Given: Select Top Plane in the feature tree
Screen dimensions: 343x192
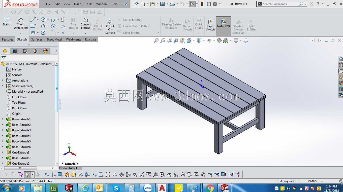Looking at the screenshot, I should click(x=19, y=103).
